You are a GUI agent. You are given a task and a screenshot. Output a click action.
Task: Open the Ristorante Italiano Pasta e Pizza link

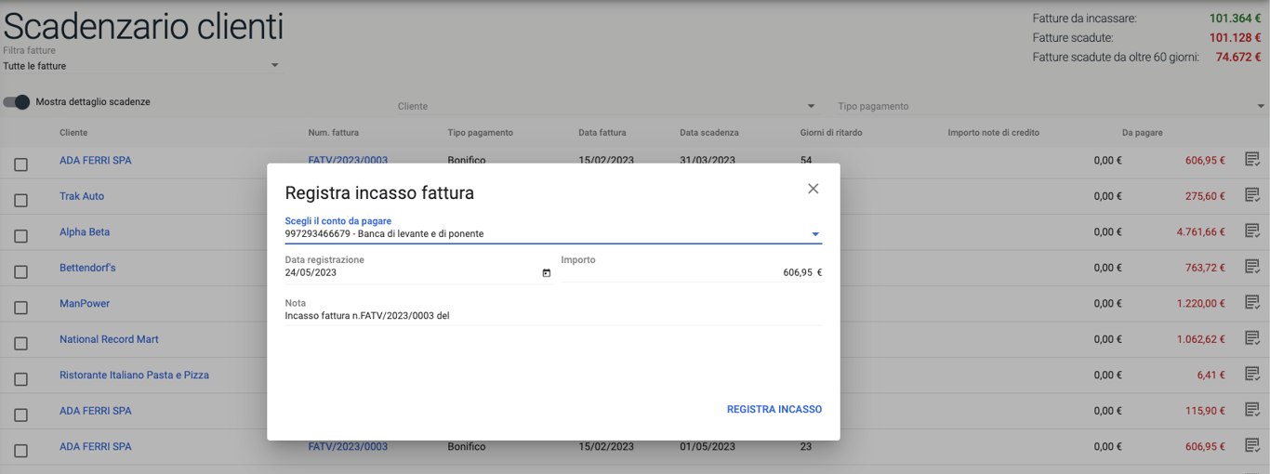pos(134,375)
